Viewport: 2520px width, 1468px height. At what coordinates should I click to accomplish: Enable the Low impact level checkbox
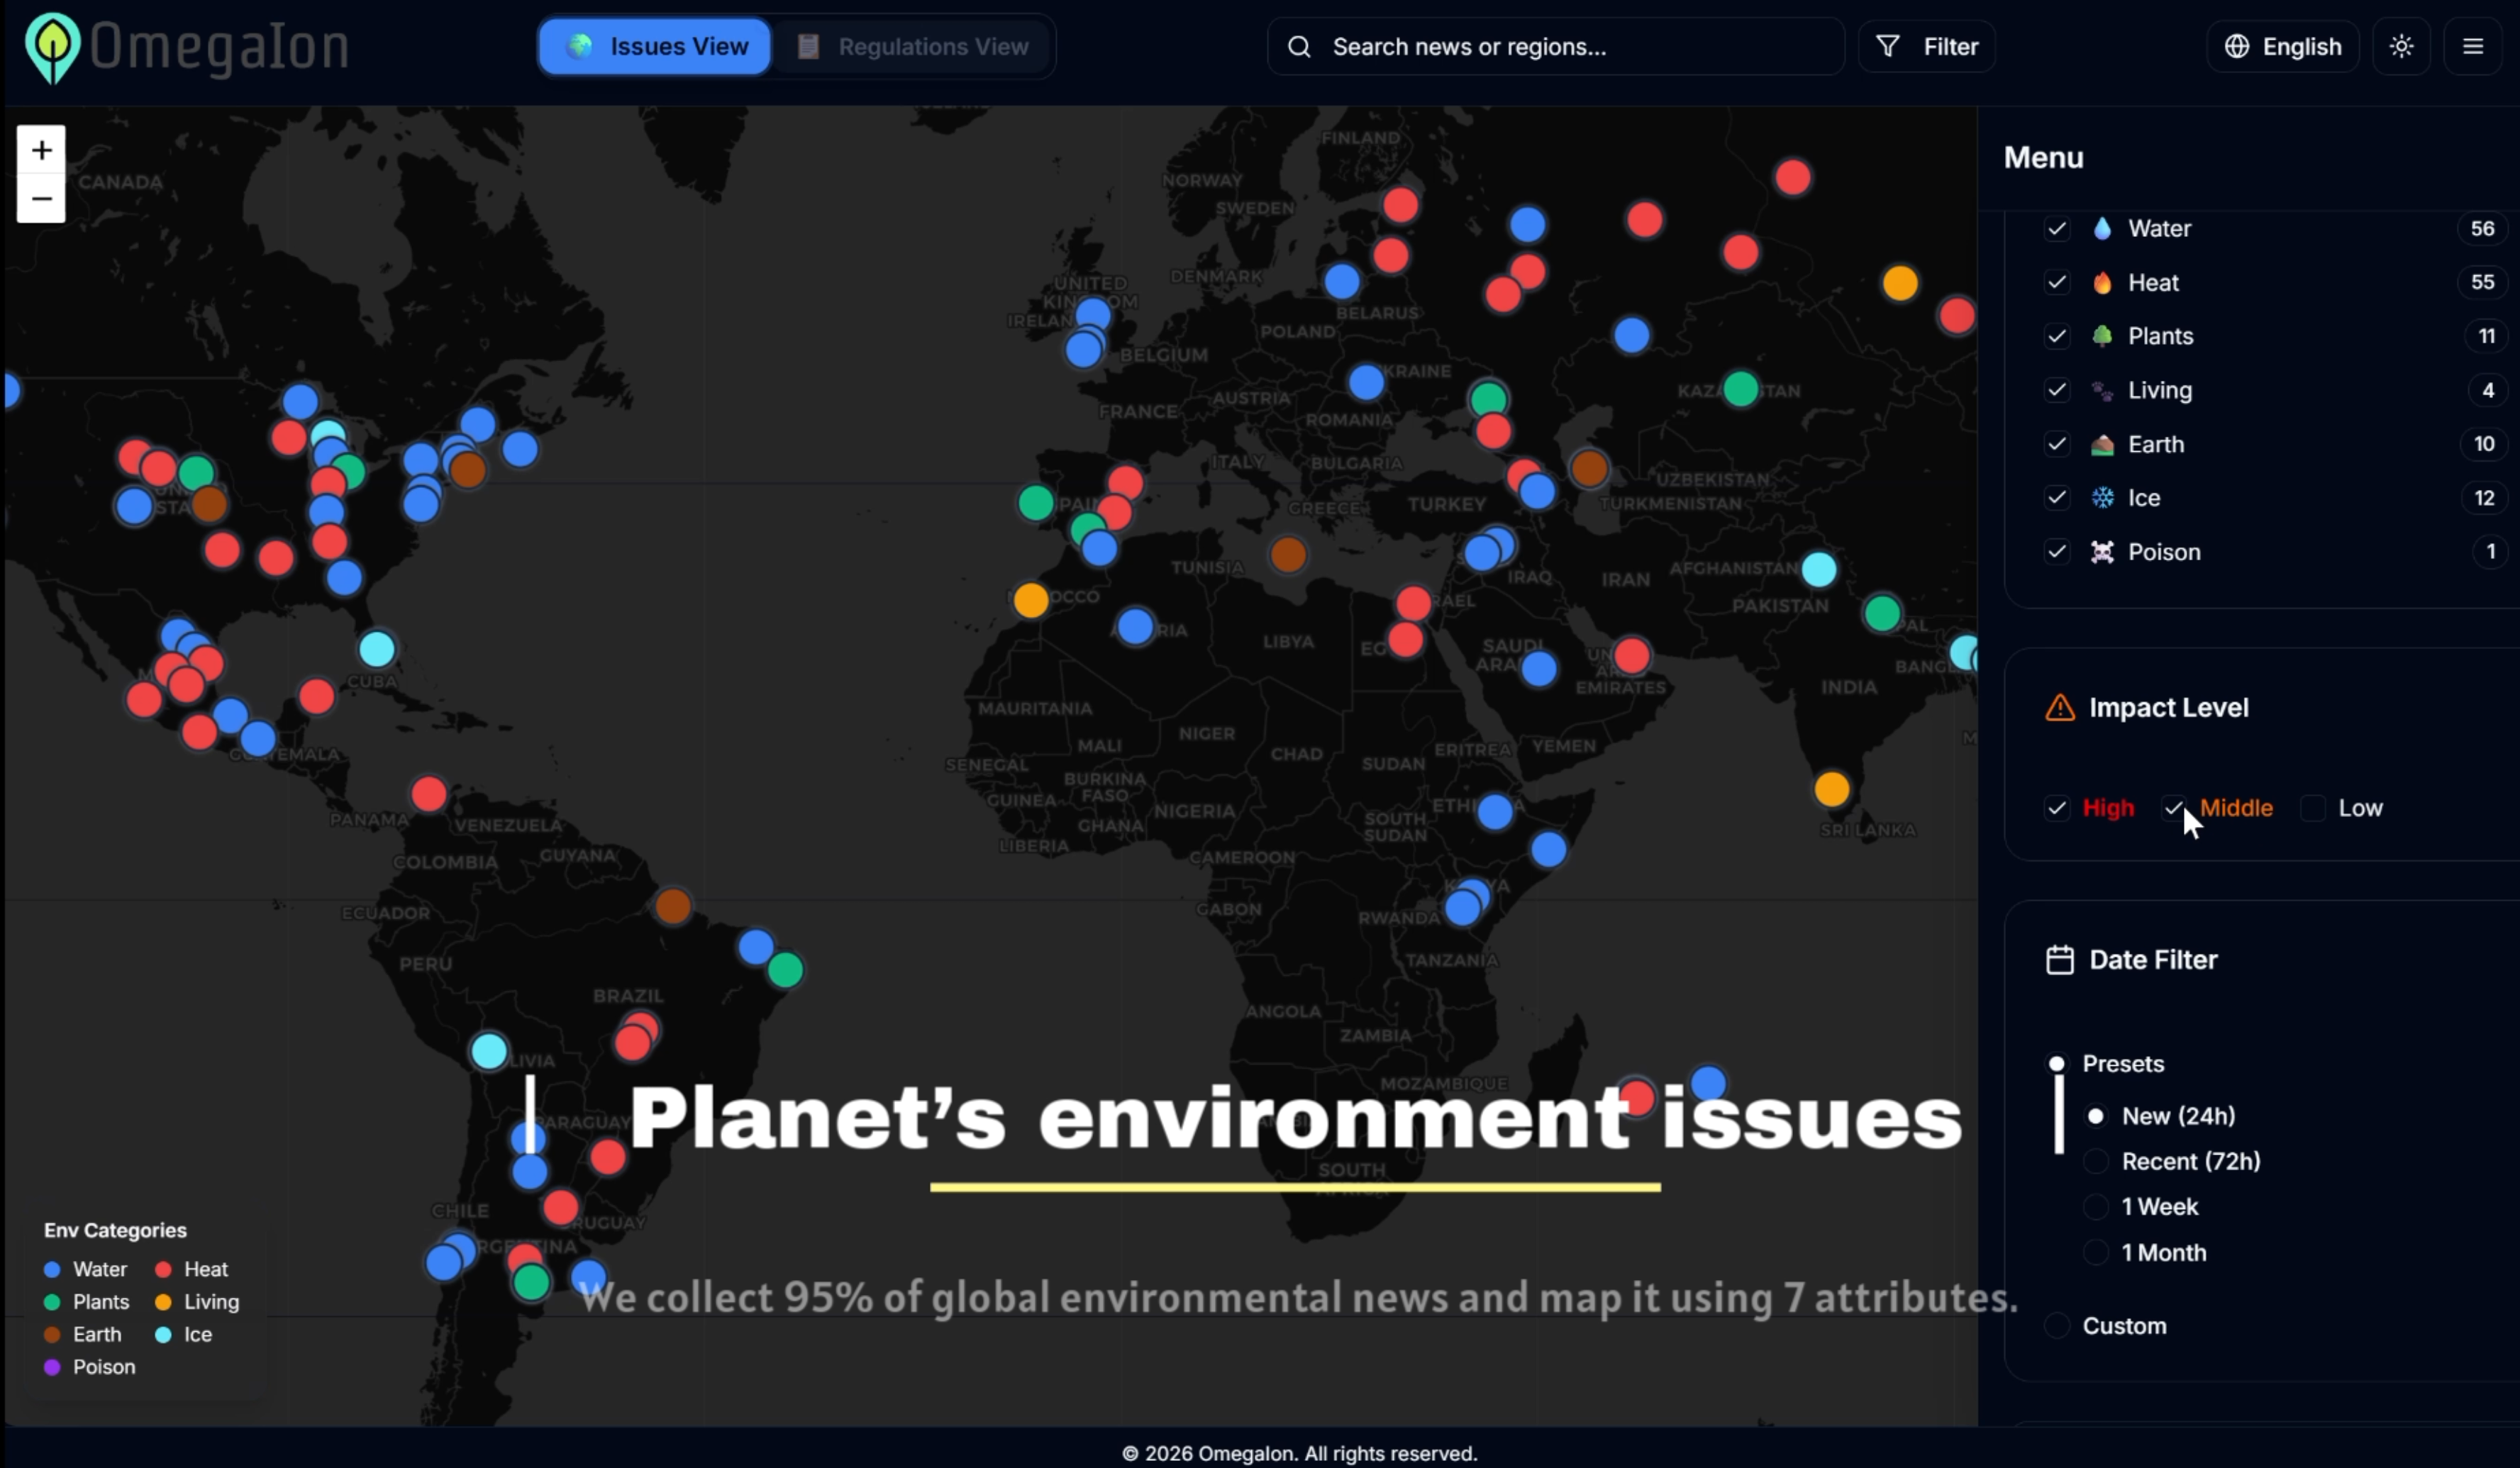tap(2312, 808)
